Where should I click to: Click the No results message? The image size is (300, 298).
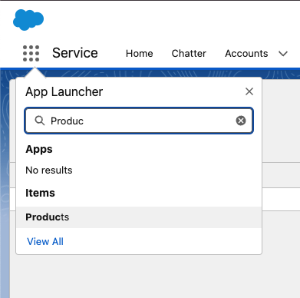49,170
